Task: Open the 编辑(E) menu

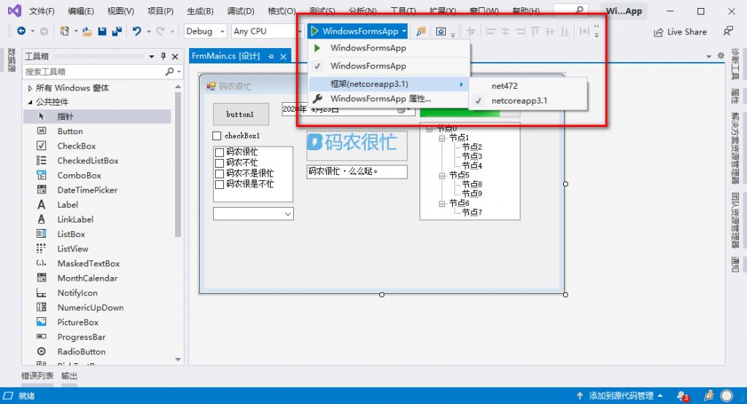Action: click(80, 11)
